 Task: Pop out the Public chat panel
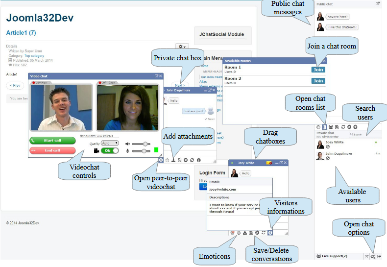coord(378,4)
